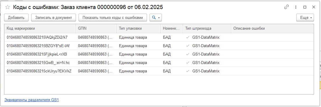This screenshot has width=321, height=107.
Task: Maximize the dialog with the square icon
Action: 305,7
